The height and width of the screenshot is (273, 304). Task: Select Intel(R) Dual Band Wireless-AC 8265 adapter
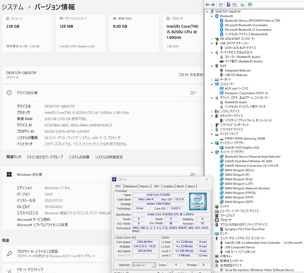click(x=249, y=161)
